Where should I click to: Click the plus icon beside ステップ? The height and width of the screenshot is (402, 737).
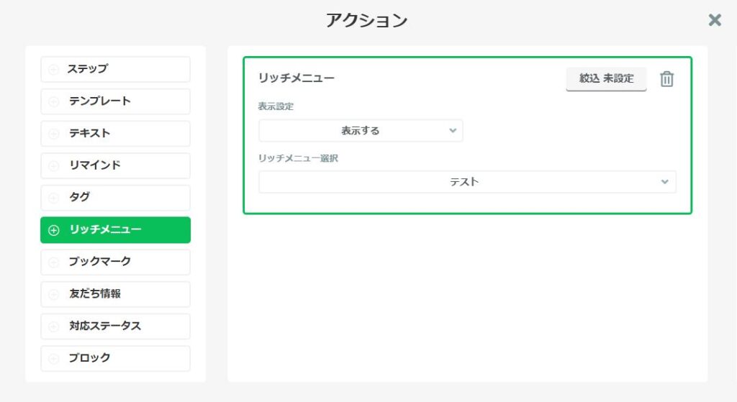(x=54, y=70)
